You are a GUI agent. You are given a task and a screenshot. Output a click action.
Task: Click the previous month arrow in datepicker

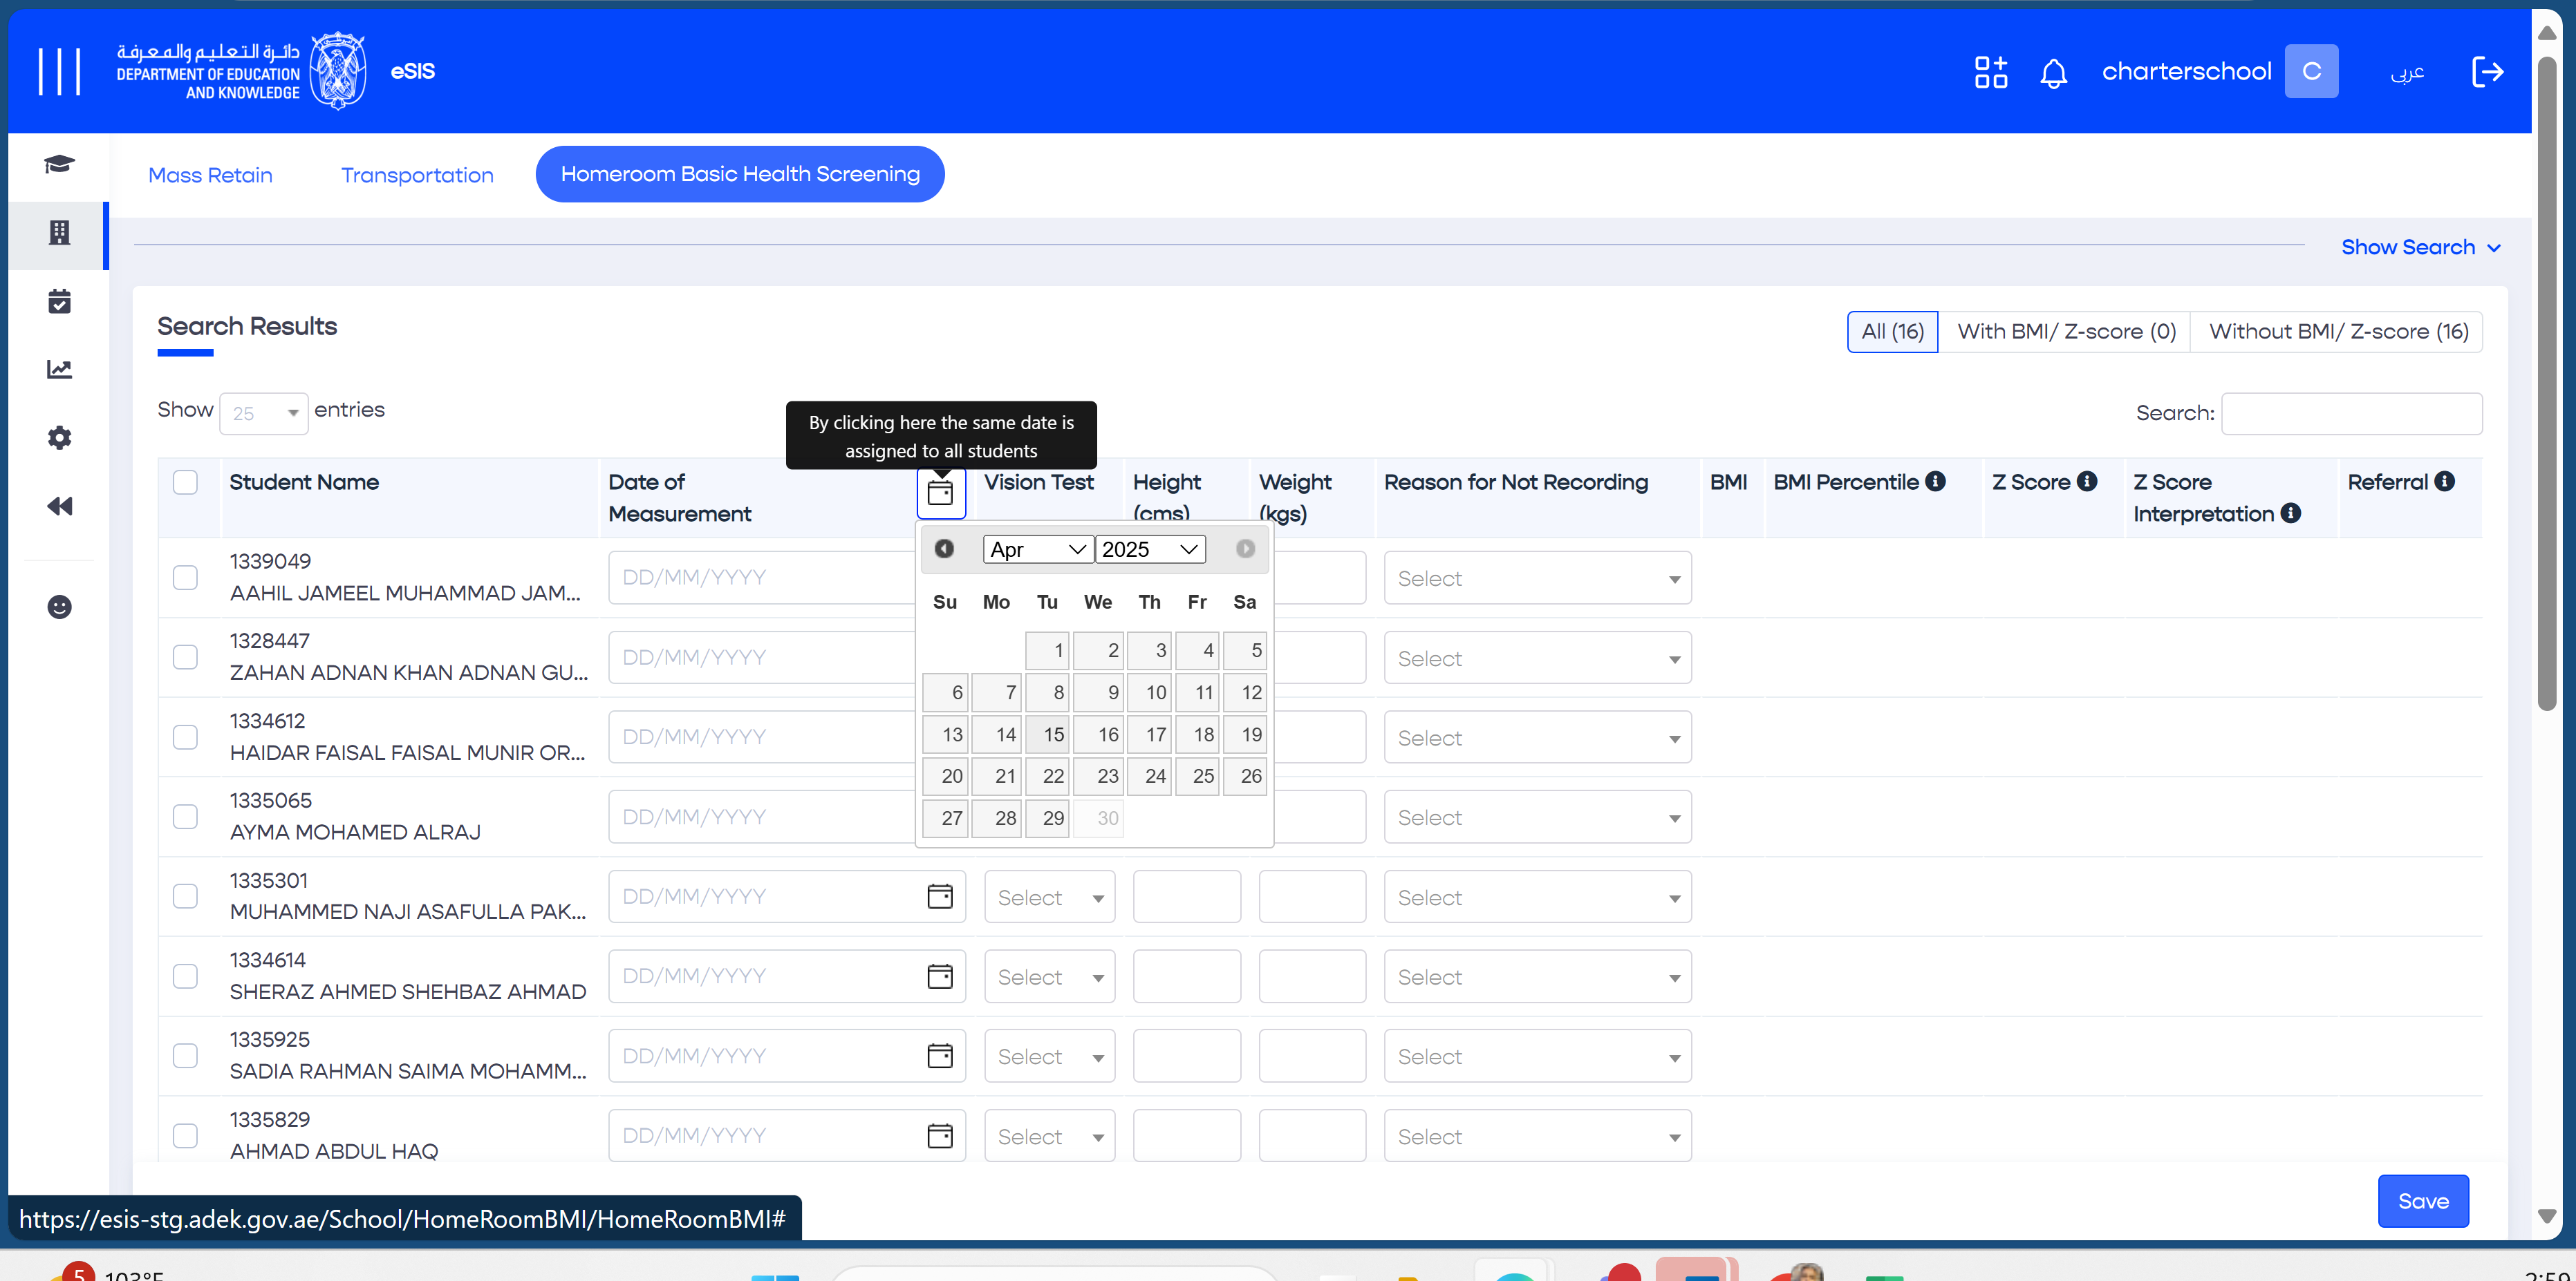(943, 549)
